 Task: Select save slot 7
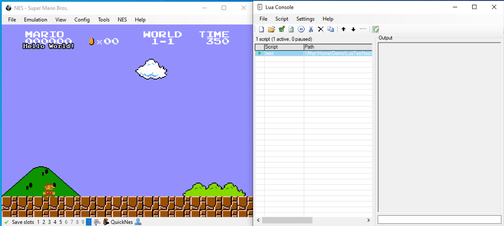[x=72, y=222]
